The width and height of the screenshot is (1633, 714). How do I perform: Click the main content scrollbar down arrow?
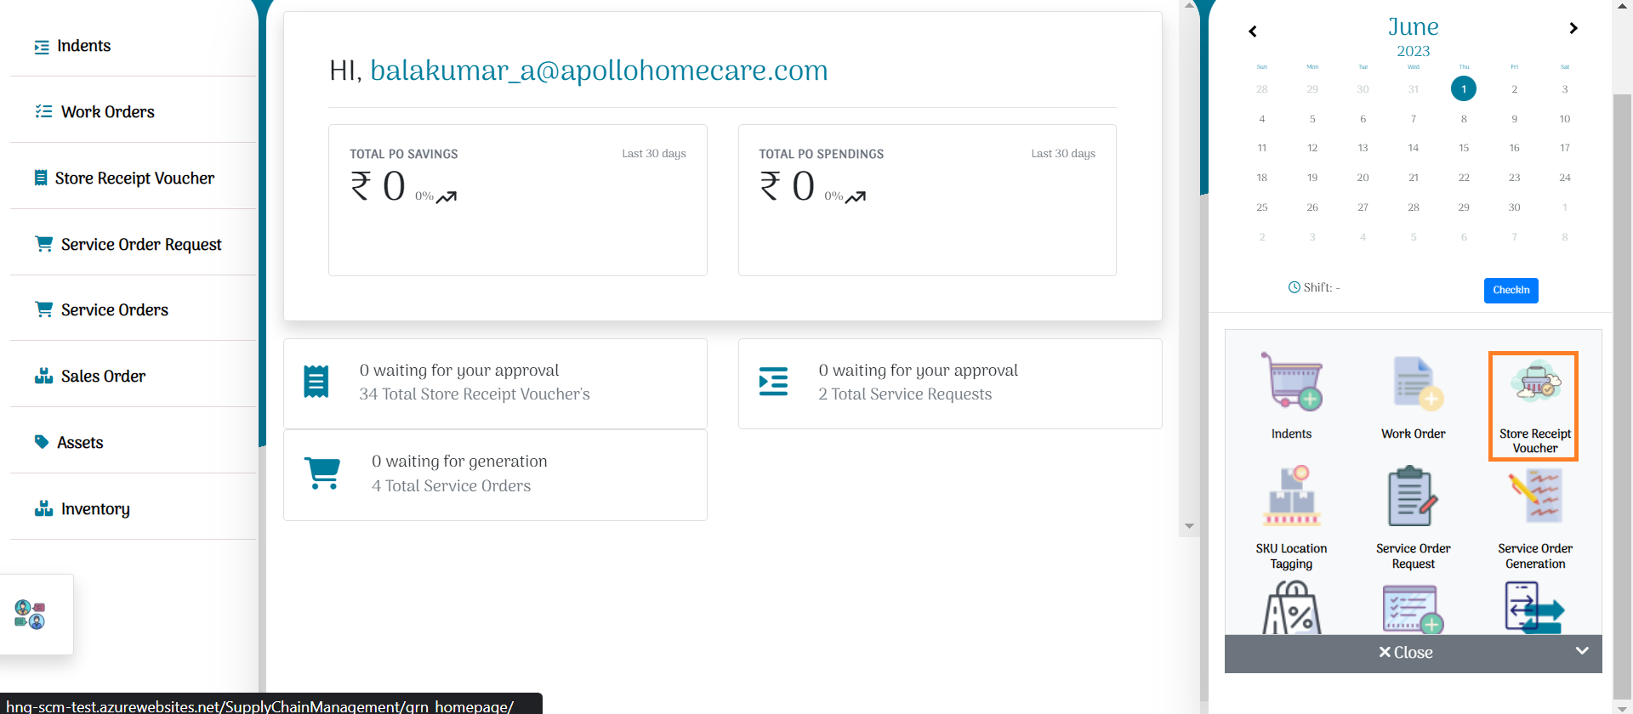tap(1189, 526)
